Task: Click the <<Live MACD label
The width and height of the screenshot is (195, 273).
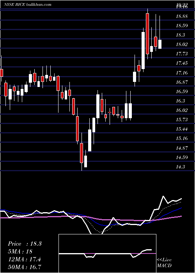Action: 164,263
